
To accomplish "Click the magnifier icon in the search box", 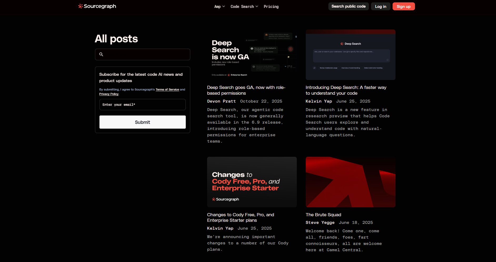I will (101, 54).
